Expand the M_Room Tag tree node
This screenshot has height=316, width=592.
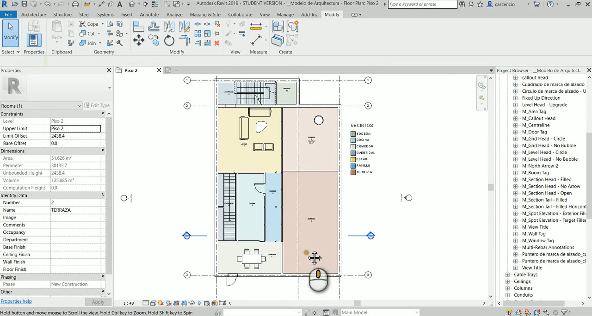(515, 173)
